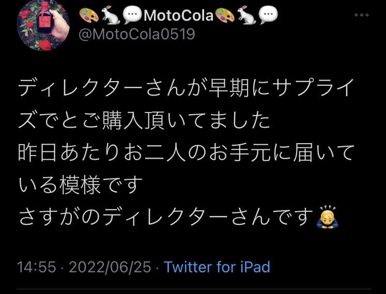Viewport: 386px width, 294px height.
Task: Open the three-dot more options menu
Action: 361,16
